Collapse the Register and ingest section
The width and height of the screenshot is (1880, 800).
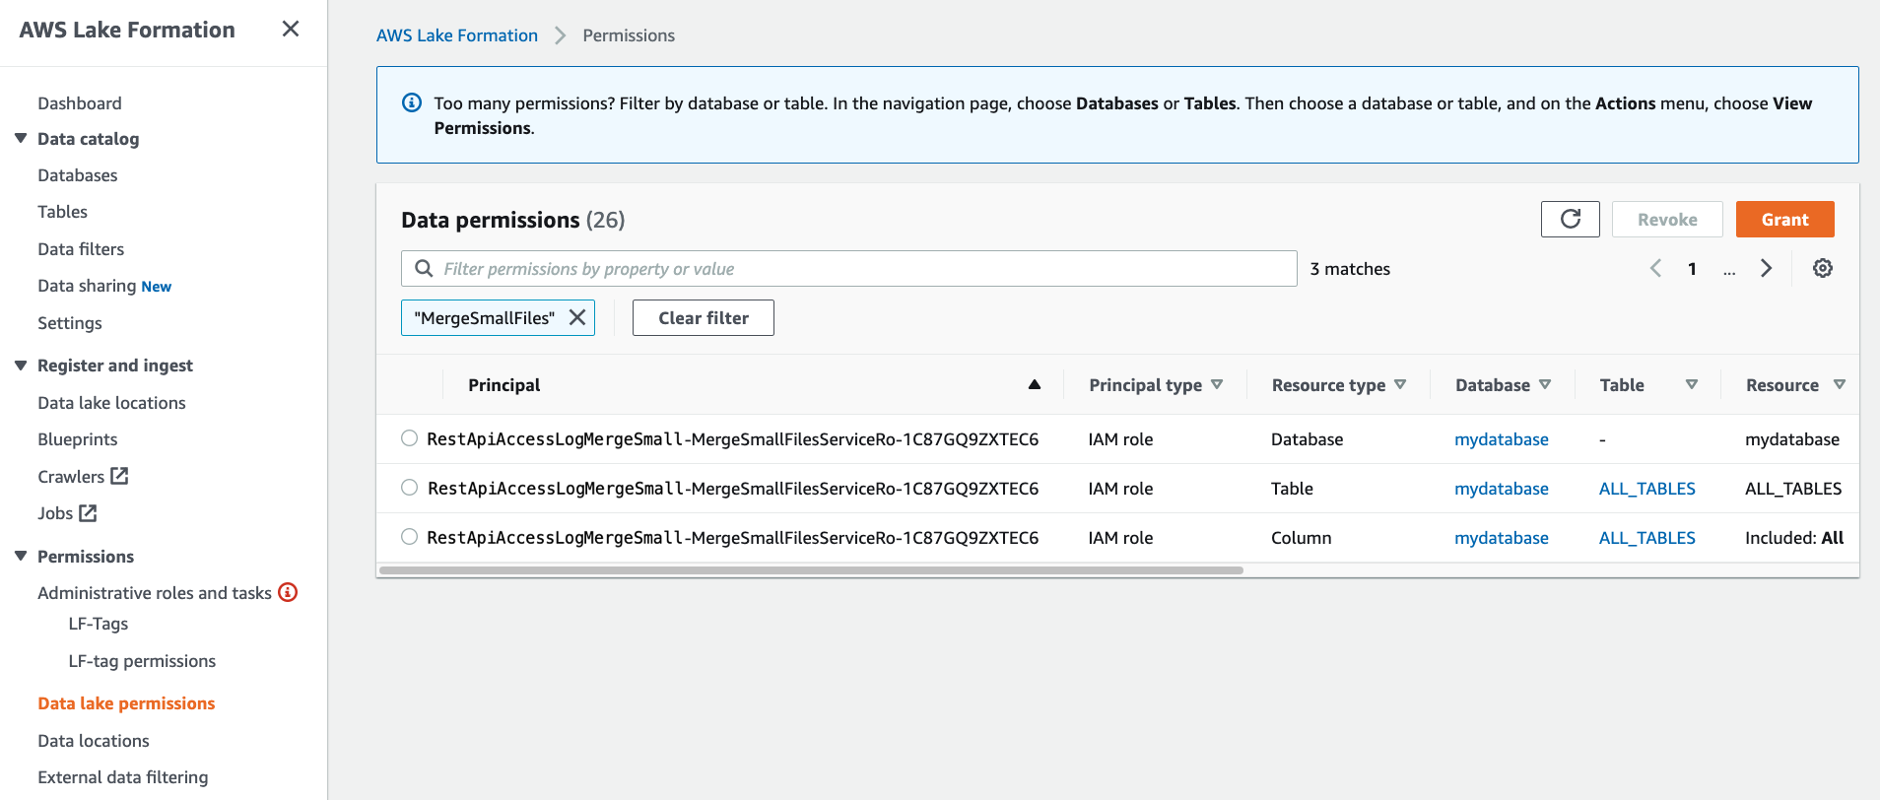coord(21,365)
